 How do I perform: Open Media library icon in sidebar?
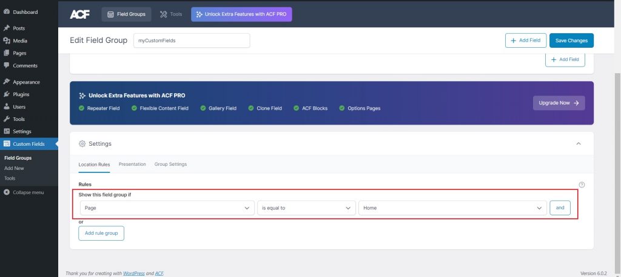click(x=7, y=41)
